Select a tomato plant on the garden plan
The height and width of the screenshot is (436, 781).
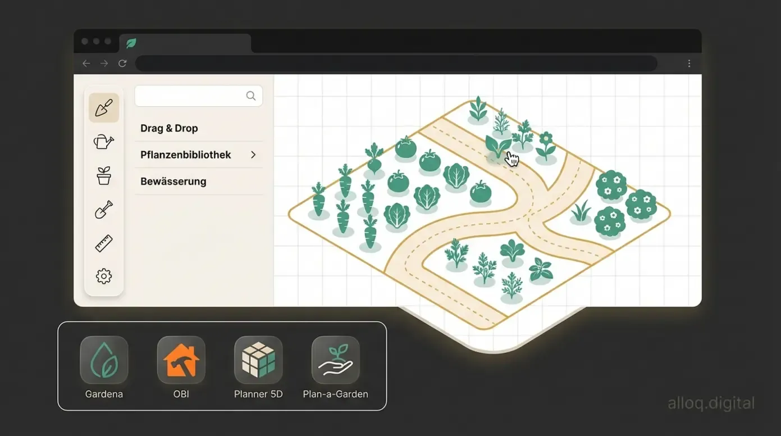coord(405,147)
